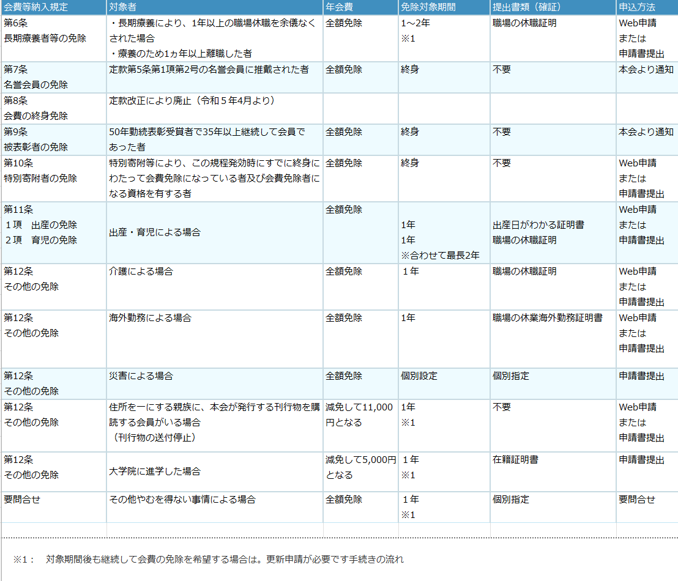The height and width of the screenshot is (581, 678).
Task: Click the 被表彰者の免除 label
Action: (36, 147)
